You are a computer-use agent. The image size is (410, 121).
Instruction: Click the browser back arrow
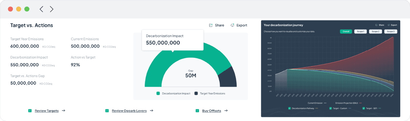(x=41, y=9)
